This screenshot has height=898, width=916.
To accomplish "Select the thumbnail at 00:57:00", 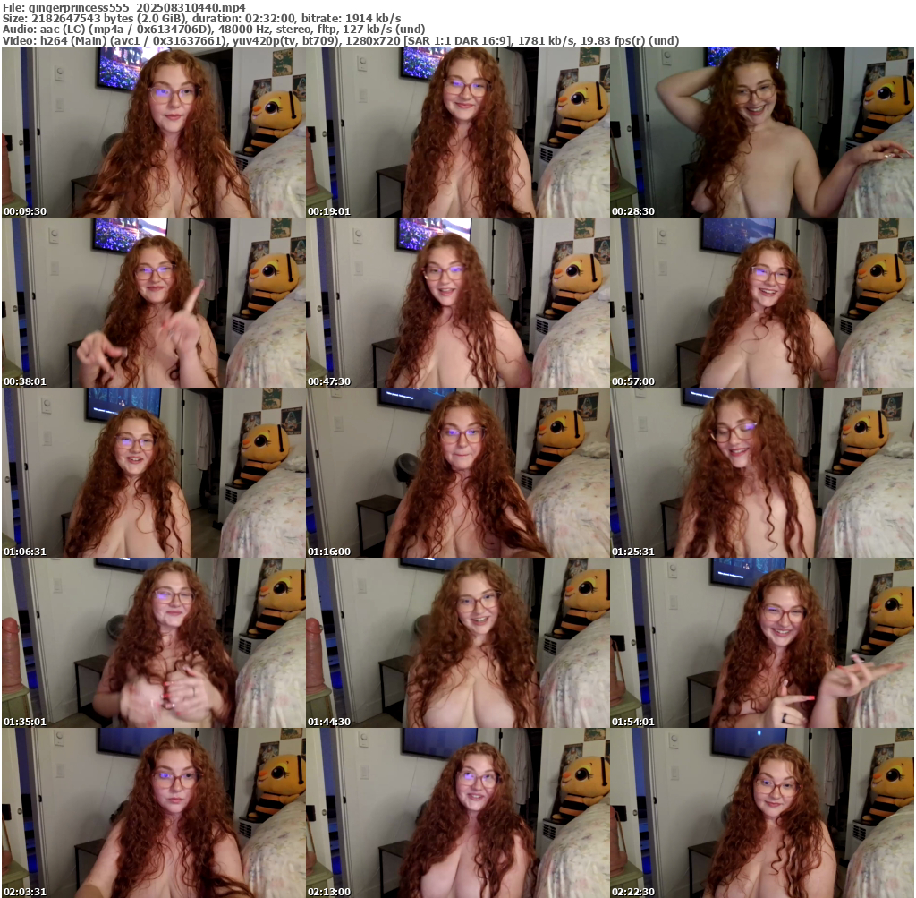I will pyautogui.click(x=762, y=303).
